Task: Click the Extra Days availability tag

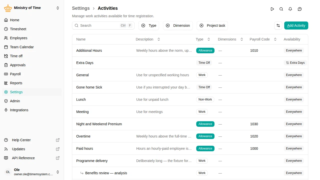Action: tap(295, 63)
